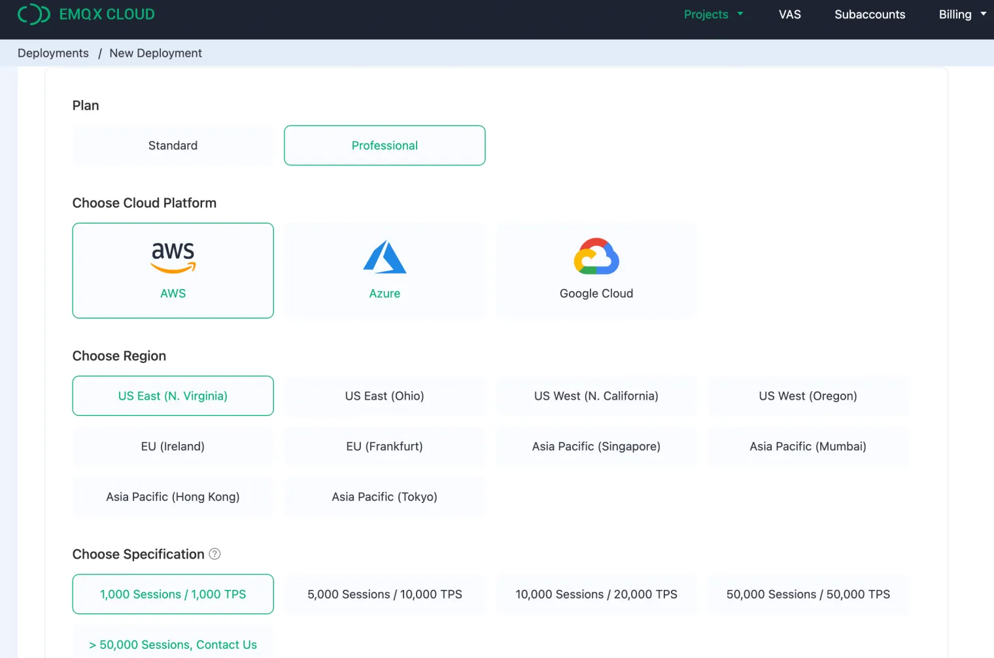This screenshot has width=994, height=658.
Task: Choose 5,000 Sessions / 10,000 TPS specification
Action: [385, 594]
